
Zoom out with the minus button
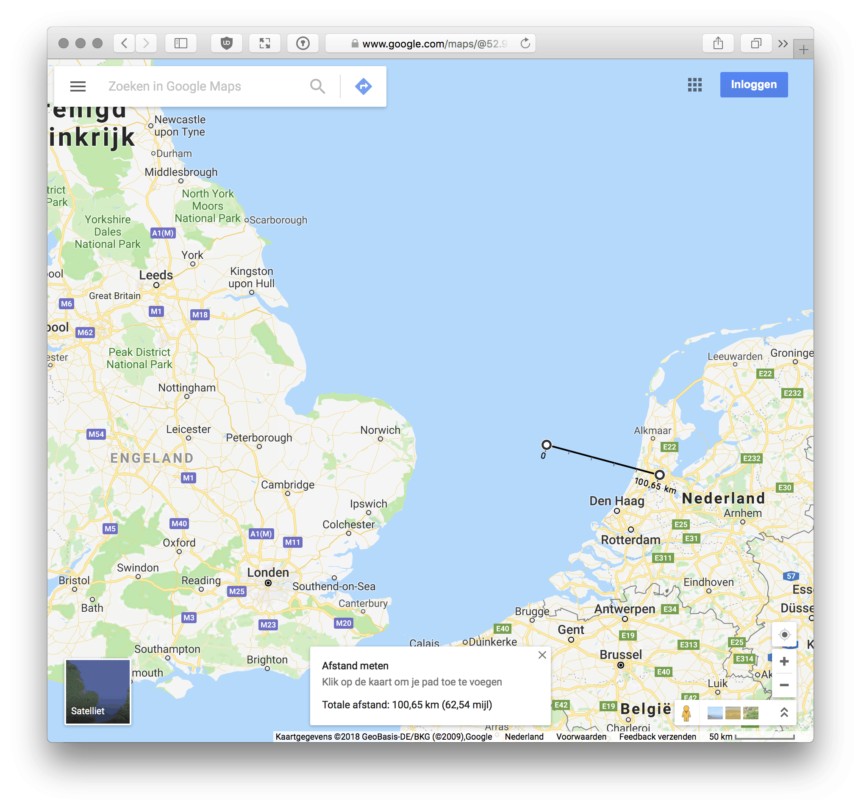pos(784,685)
